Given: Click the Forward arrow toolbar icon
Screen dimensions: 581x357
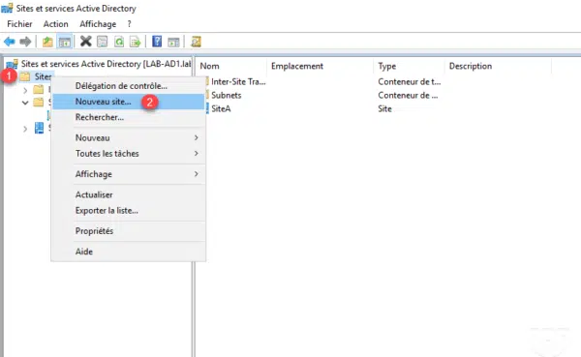Looking at the screenshot, I should [25, 42].
